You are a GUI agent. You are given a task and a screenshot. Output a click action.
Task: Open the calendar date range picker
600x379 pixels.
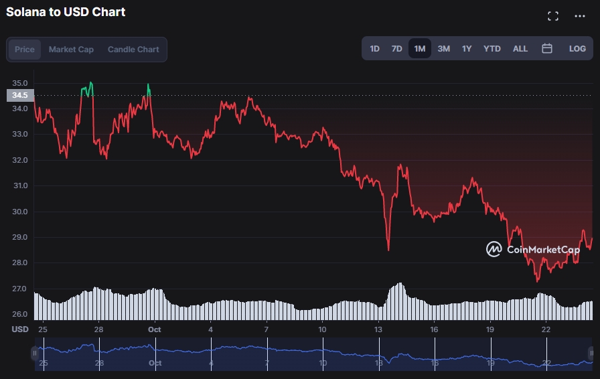coord(547,48)
